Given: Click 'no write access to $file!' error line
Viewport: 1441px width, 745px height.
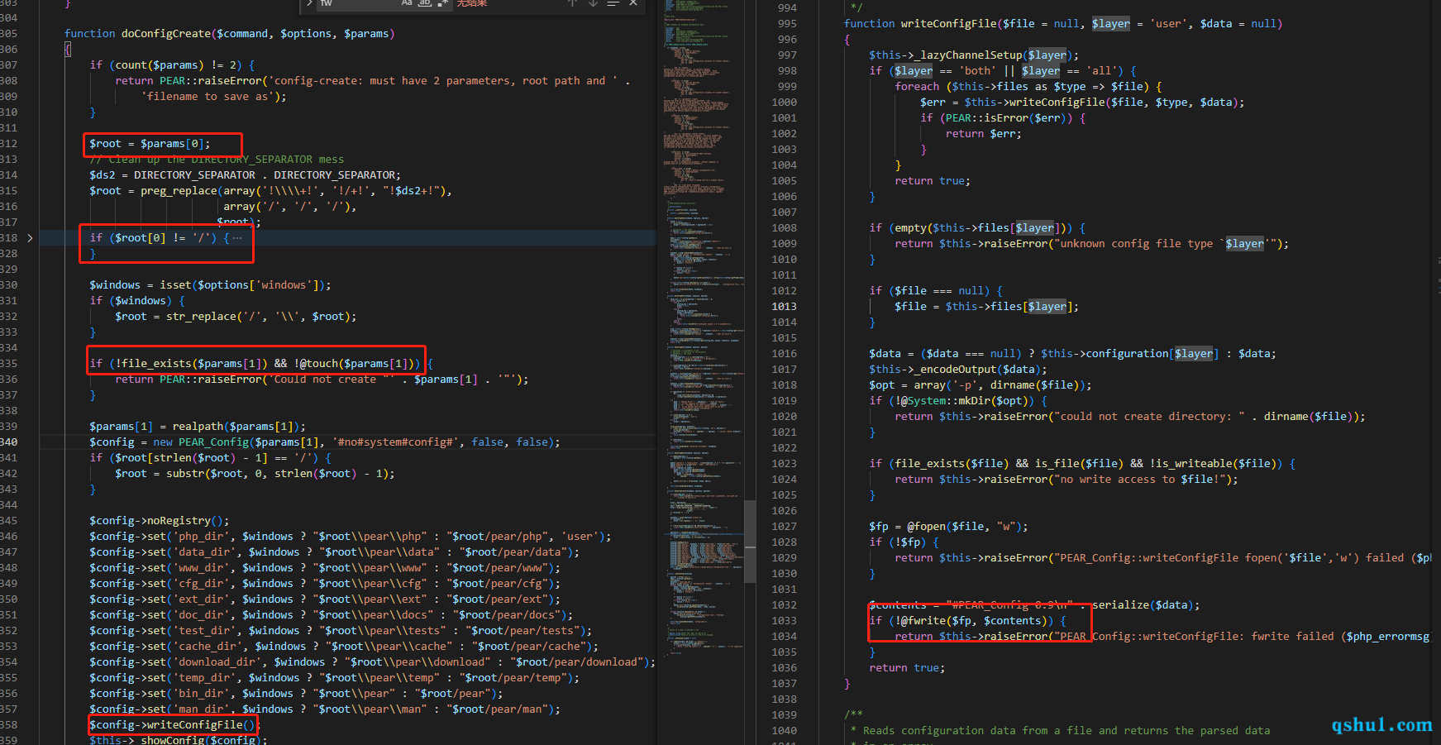Looking at the screenshot, I should tap(1066, 480).
